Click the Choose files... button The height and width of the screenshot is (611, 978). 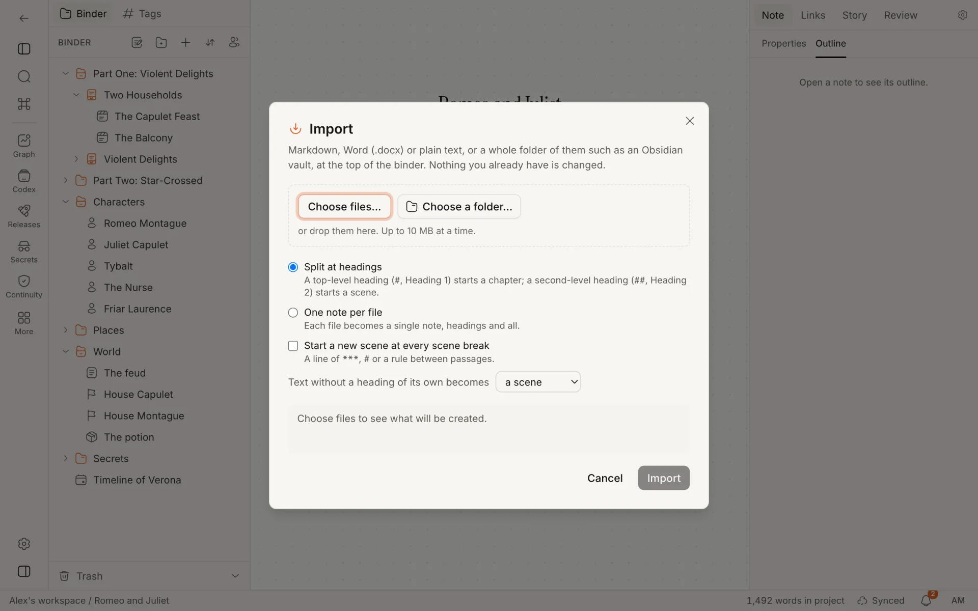pos(344,207)
